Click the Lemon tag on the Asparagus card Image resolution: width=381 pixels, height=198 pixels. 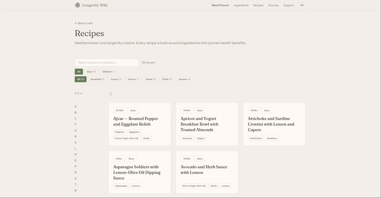coord(136,186)
